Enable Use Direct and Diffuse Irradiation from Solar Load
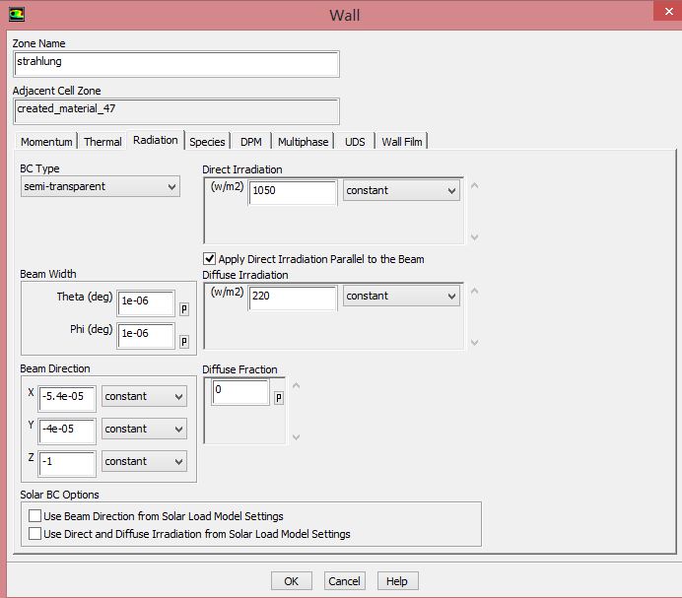Viewport: 682px width, 598px height. pyautogui.click(x=35, y=534)
